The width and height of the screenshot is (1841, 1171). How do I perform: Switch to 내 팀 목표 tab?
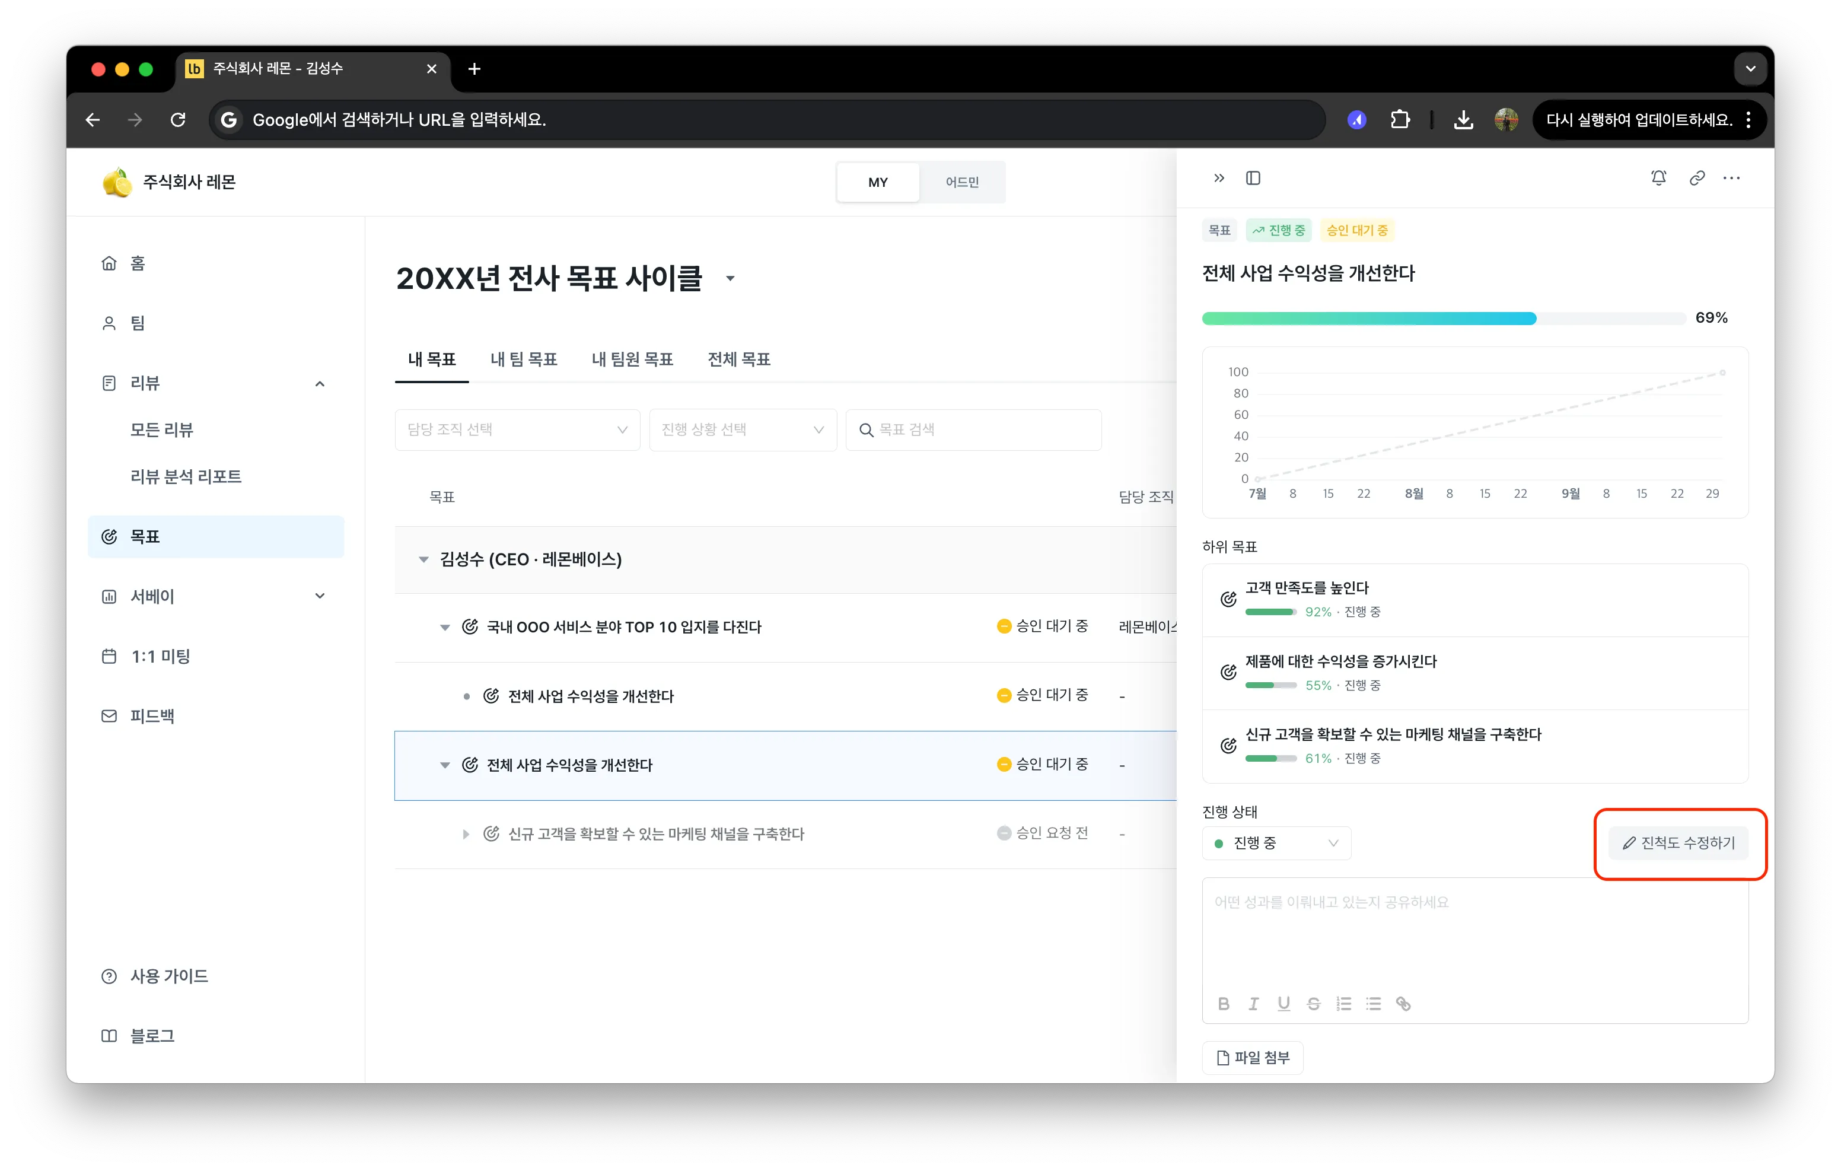pyautogui.click(x=524, y=359)
